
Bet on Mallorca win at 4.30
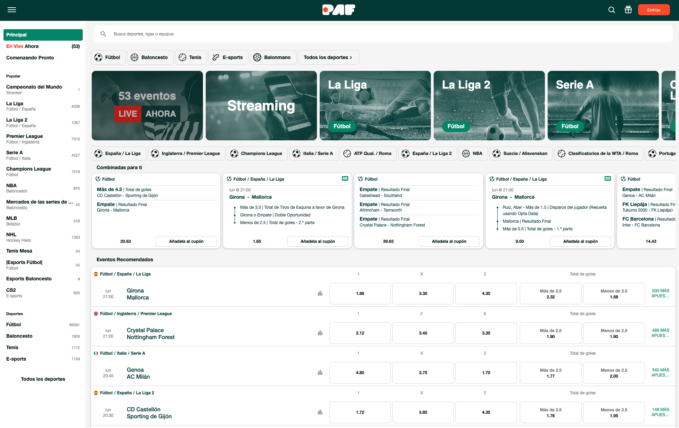coord(486,294)
